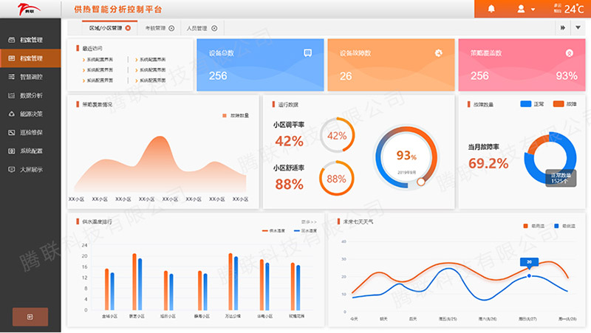Expand the tab list dropdown arrow
This screenshot has width=591, height=333.
578,28
